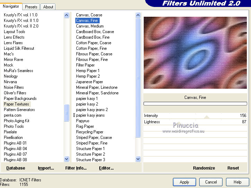Choose Cardboard Box, Coarse
This screenshot has height=188, width=251.
[95, 32]
